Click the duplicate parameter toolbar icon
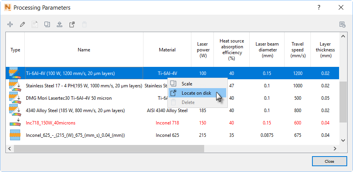The image size is (353, 172). pyautogui.click(x=47, y=24)
